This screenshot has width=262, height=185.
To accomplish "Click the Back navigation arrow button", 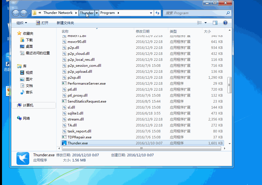I will pos(16,13).
